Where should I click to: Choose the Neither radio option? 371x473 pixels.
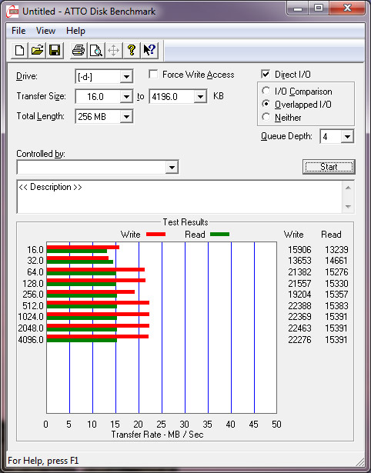(x=266, y=117)
